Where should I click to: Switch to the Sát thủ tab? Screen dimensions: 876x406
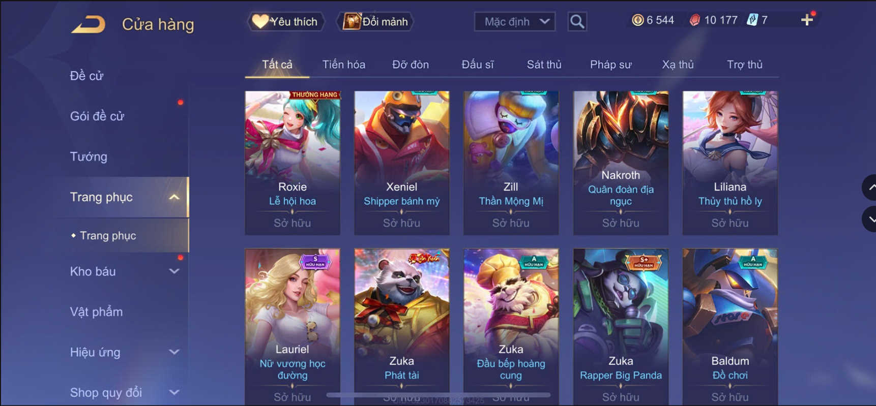(x=544, y=65)
